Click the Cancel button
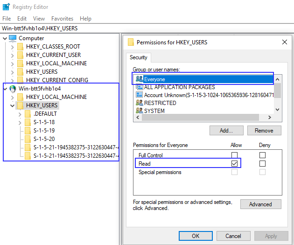Image resolution: width=294 pixels, height=245 pixels. (233, 236)
